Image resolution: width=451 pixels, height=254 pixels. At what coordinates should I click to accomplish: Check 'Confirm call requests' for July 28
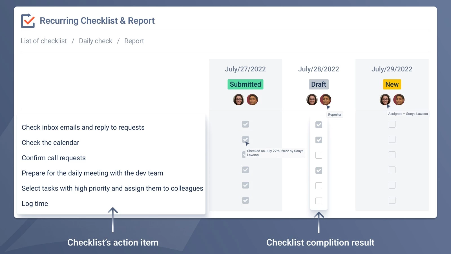coord(319,155)
